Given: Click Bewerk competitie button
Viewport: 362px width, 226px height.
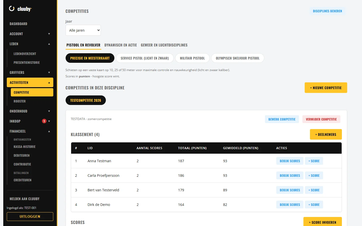Looking at the screenshot, I should [282, 119].
